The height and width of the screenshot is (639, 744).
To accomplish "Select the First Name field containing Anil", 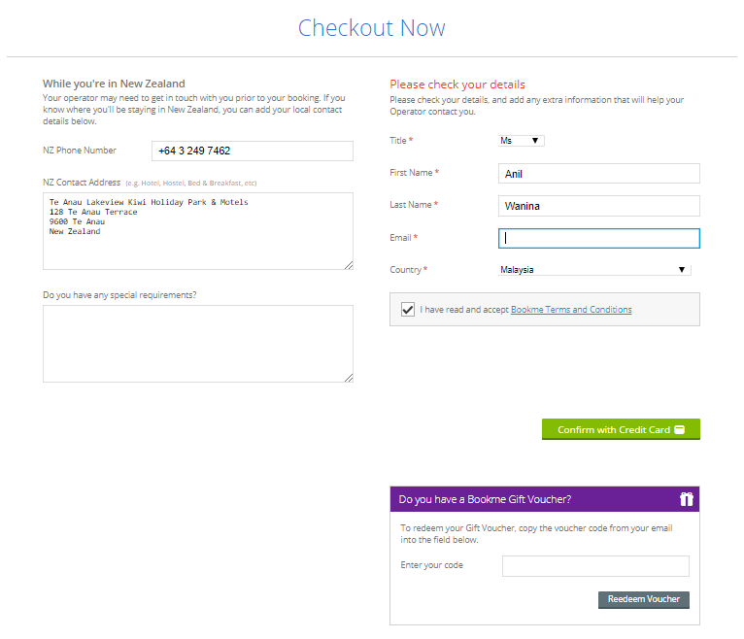I will [x=599, y=174].
